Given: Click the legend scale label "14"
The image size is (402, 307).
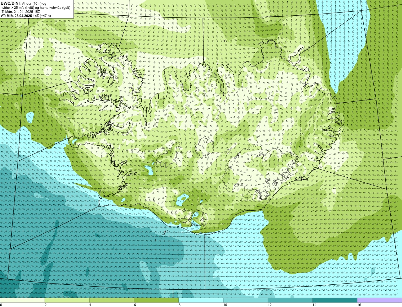Looking at the screenshot, I should point(314,305).
